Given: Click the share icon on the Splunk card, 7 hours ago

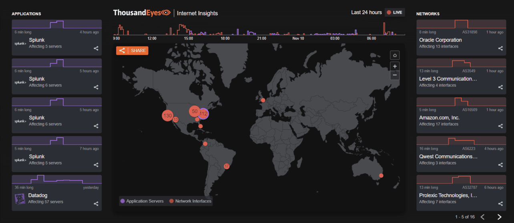Looking at the screenshot, I should point(96,165).
